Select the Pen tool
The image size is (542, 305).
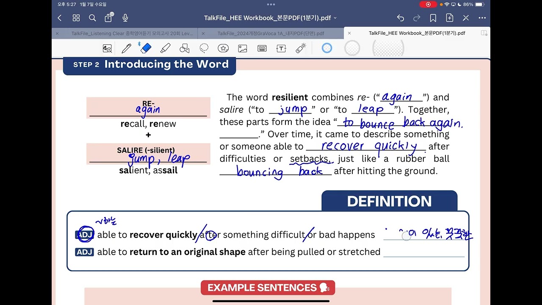pyautogui.click(x=126, y=48)
